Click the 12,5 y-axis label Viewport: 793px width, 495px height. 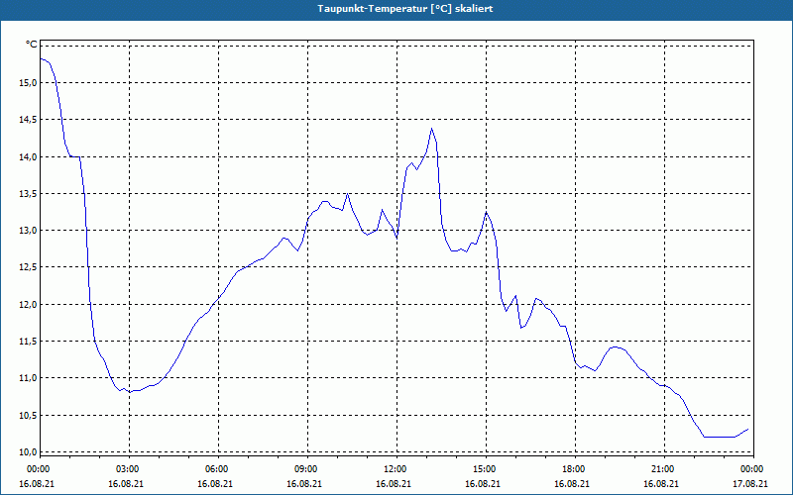tap(29, 267)
